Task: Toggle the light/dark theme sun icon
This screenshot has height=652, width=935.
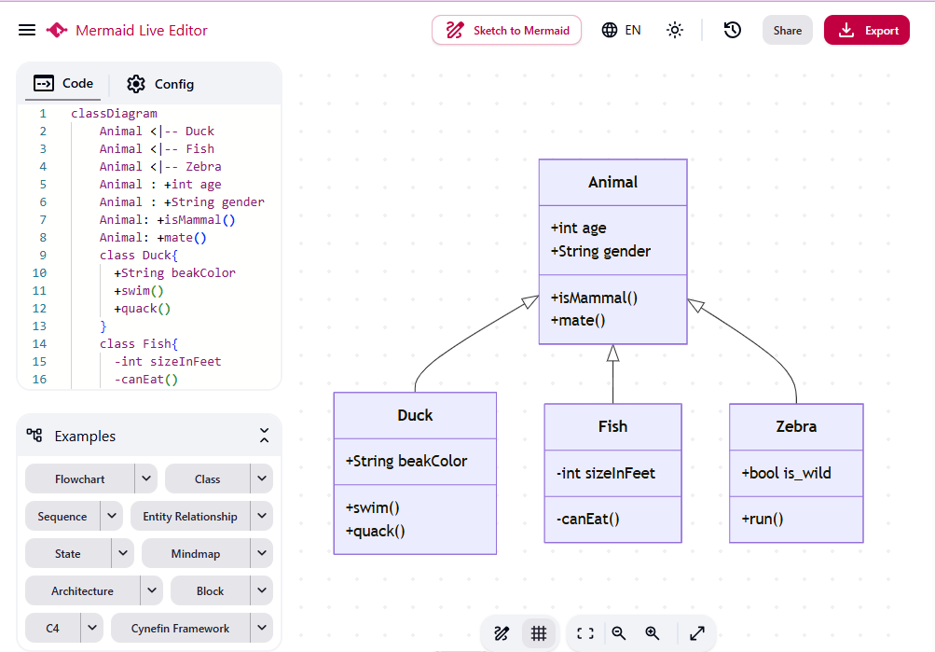Action: [674, 30]
